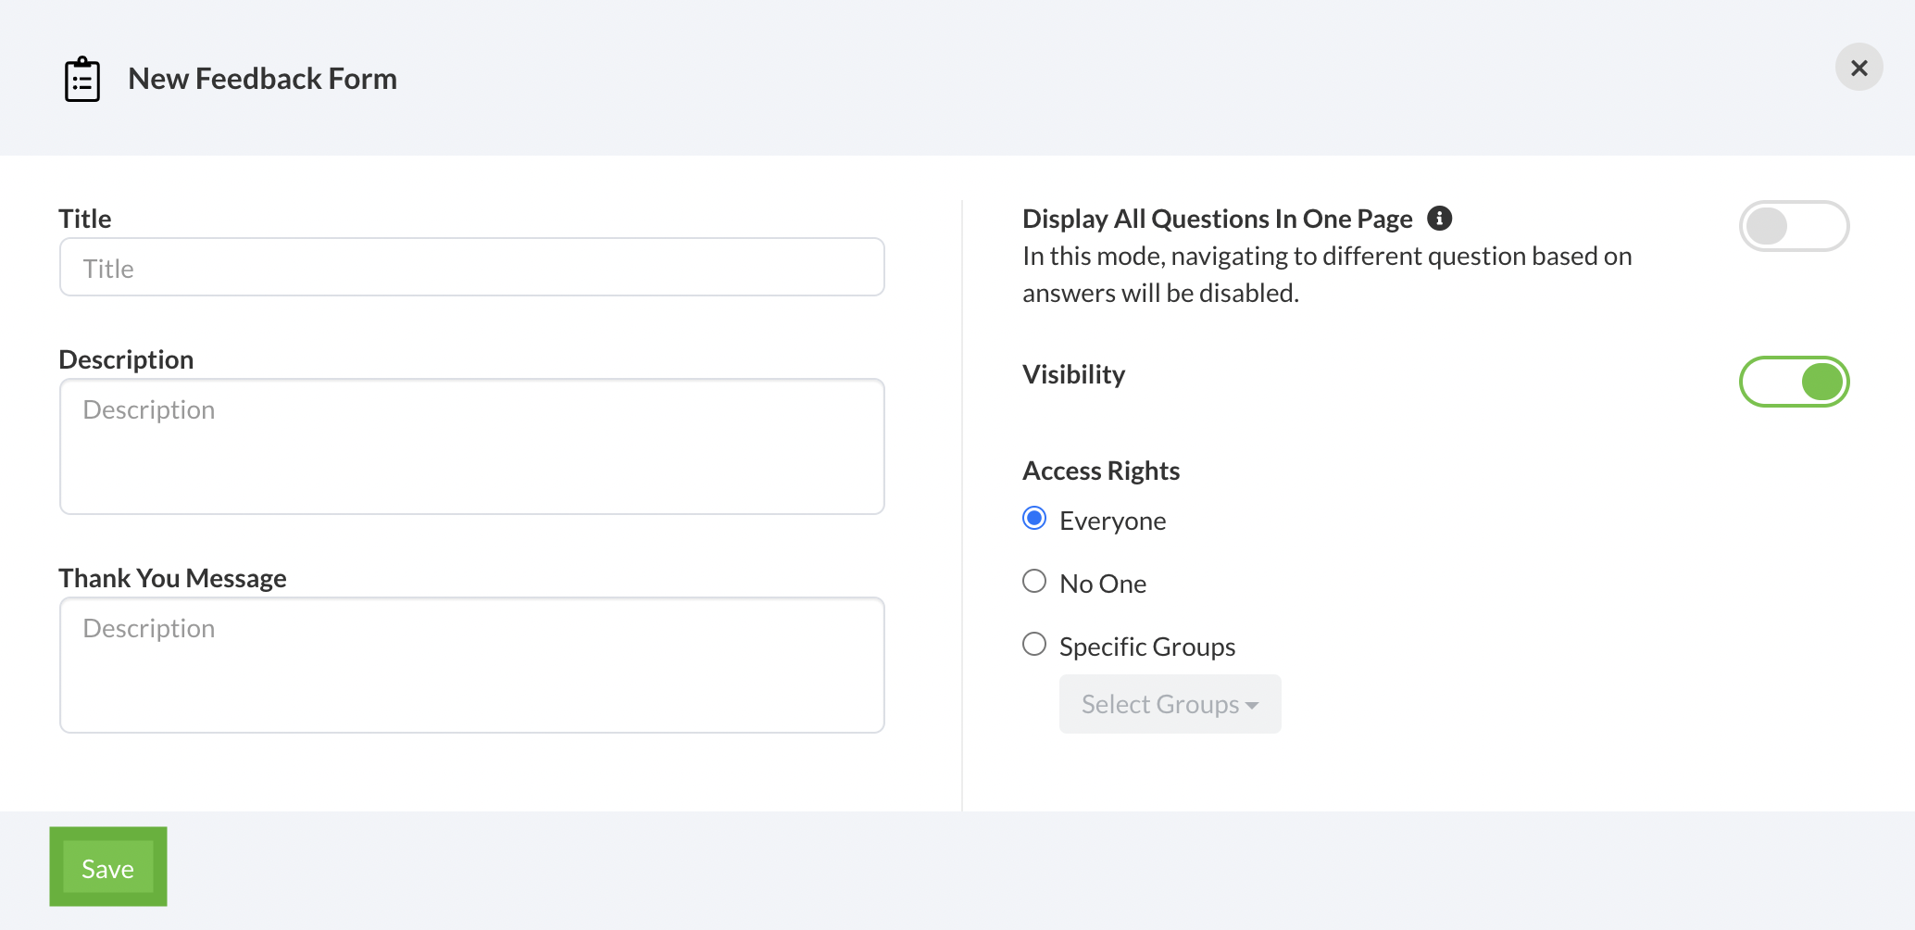Click inside the Thank You Message text area

coord(471,665)
